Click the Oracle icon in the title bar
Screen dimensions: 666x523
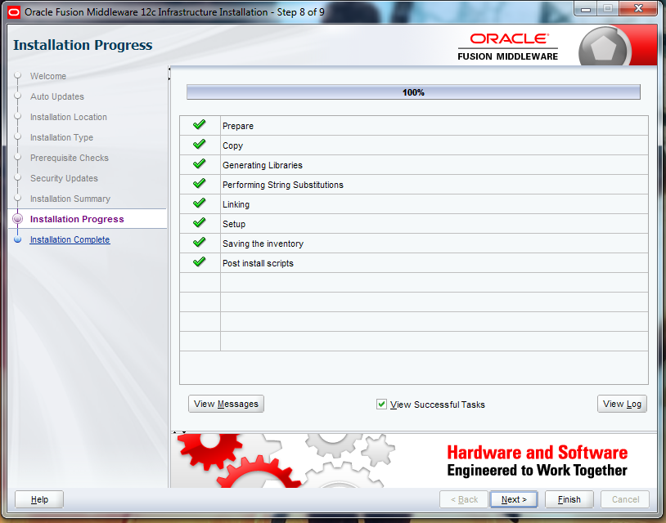coord(14,12)
